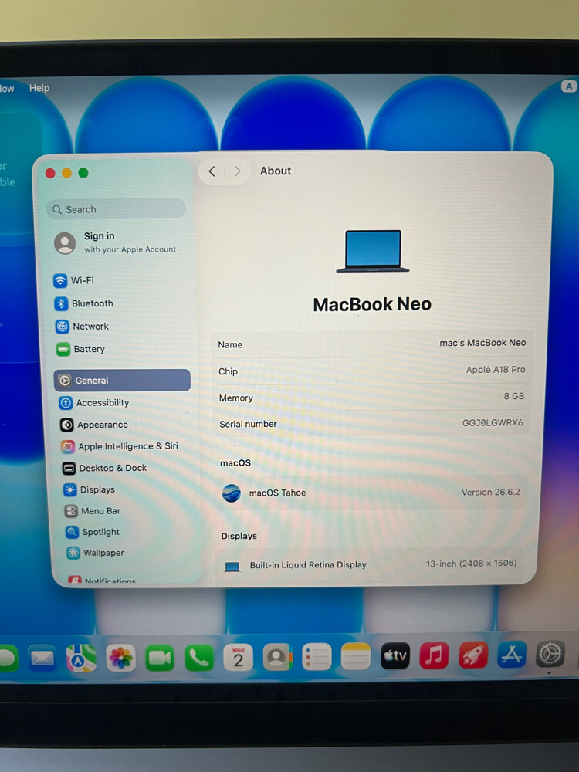Launch Reminders from the Dock
Image resolution: width=579 pixels, height=772 pixels.
(x=317, y=657)
